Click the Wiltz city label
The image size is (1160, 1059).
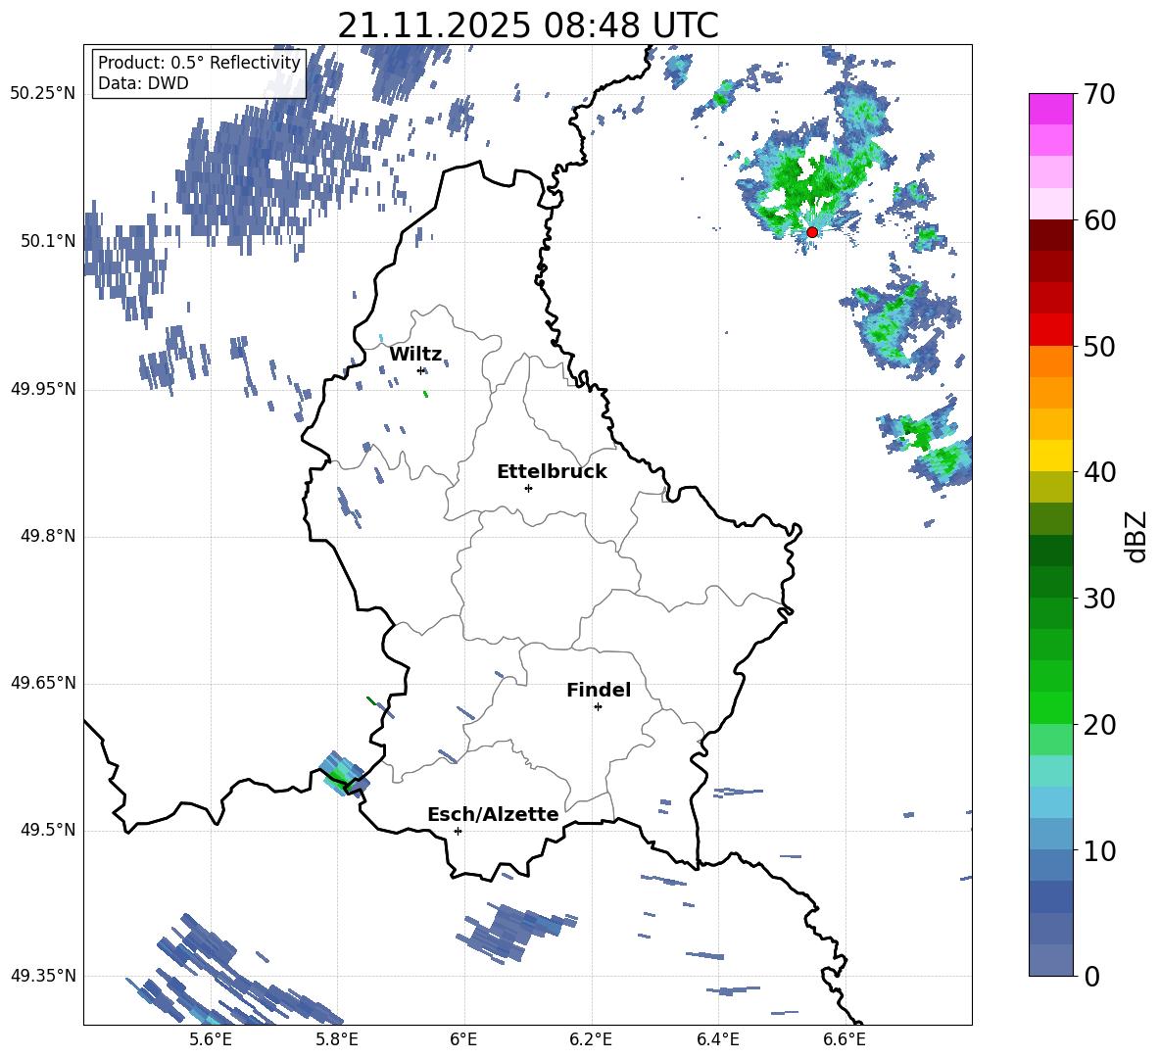415,355
